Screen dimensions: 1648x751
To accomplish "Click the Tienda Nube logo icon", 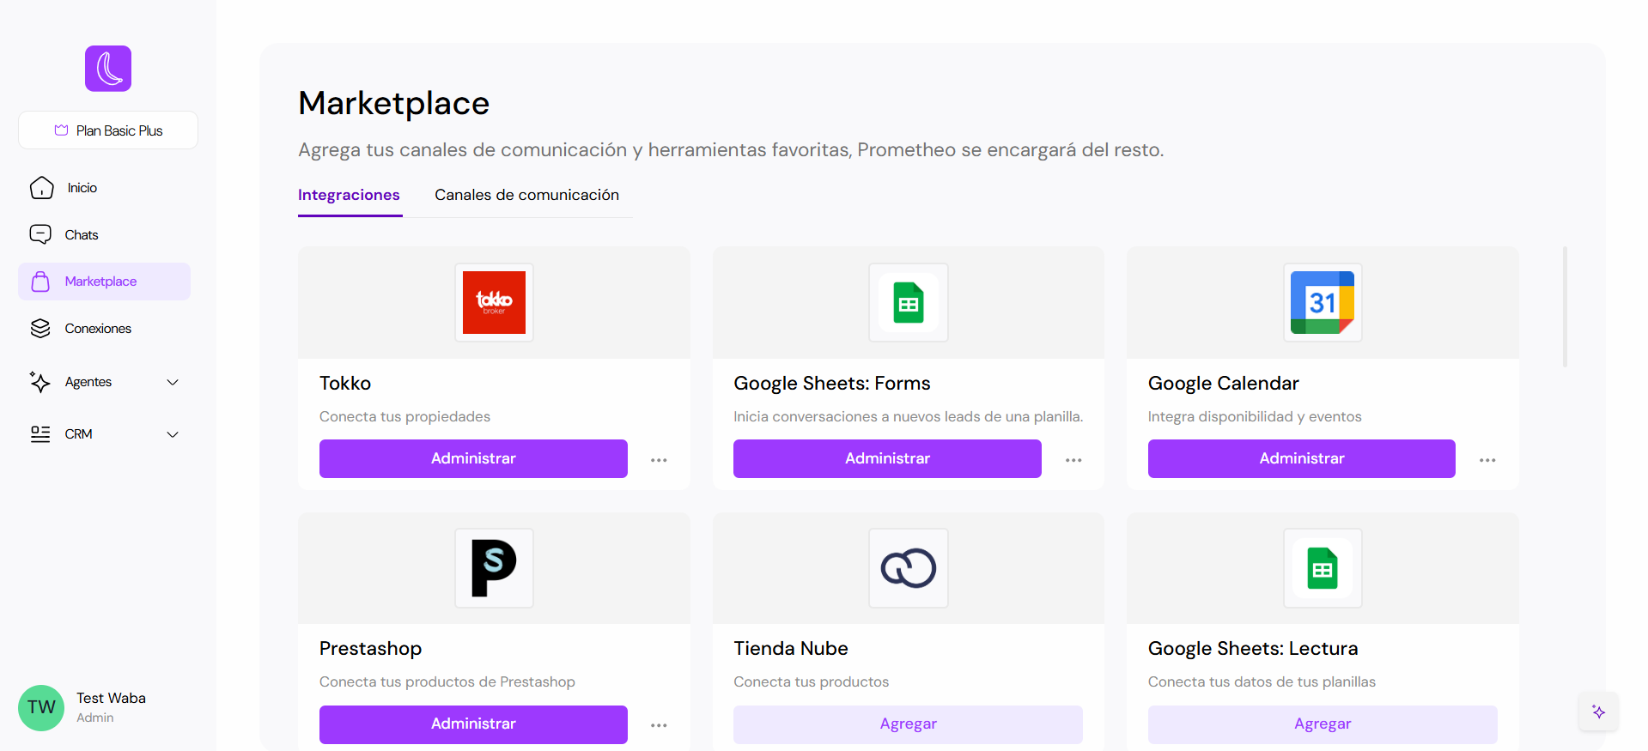I will [908, 568].
